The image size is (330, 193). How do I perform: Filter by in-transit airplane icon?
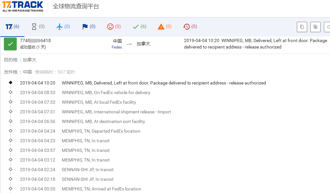click(x=63, y=27)
